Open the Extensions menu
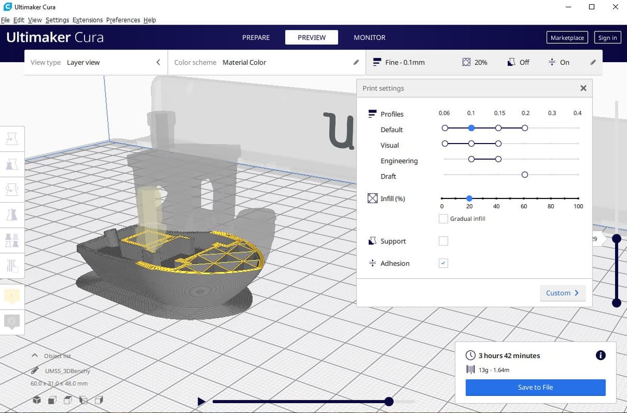This screenshot has height=413, width=627. tap(87, 20)
